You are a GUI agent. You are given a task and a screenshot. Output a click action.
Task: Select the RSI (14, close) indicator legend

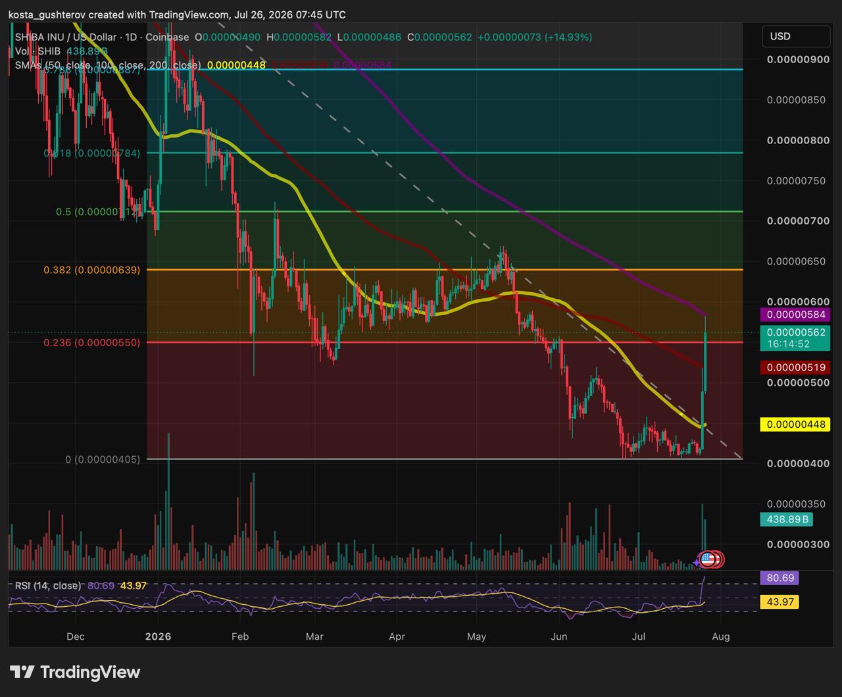47,586
